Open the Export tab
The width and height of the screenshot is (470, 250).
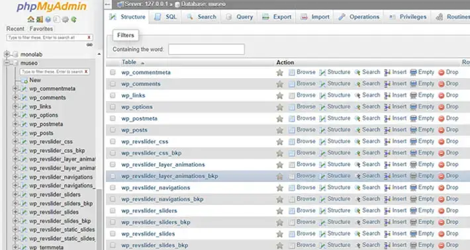[x=276, y=17]
